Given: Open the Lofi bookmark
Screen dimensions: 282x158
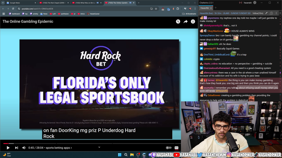Looking at the screenshot, I should tap(53, 14).
